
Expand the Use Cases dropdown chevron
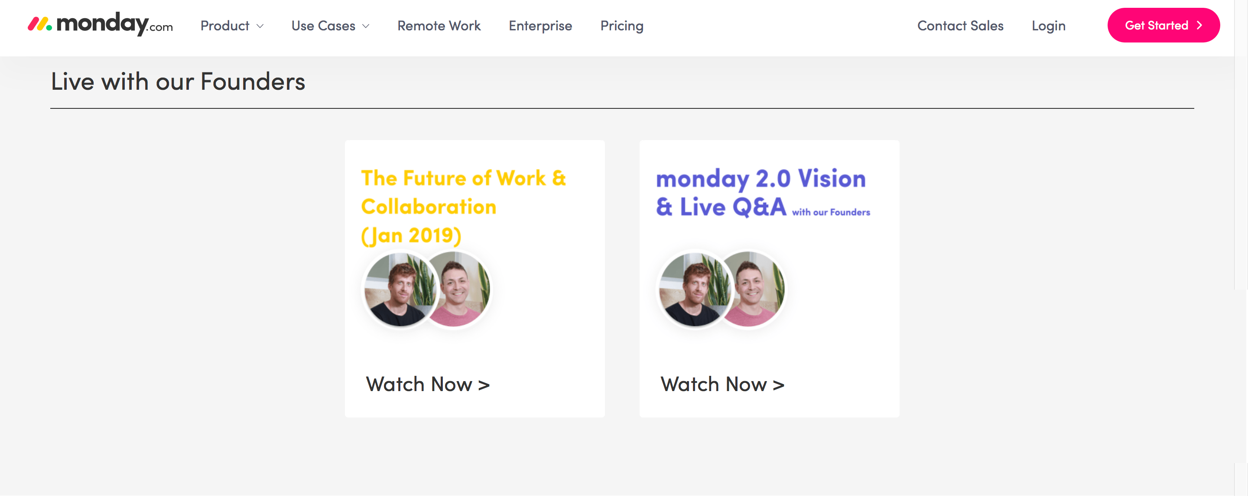point(366,26)
